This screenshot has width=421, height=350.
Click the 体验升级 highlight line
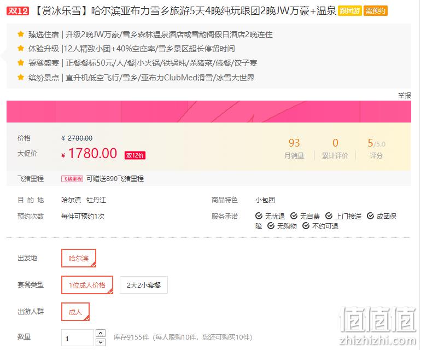click(x=132, y=49)
